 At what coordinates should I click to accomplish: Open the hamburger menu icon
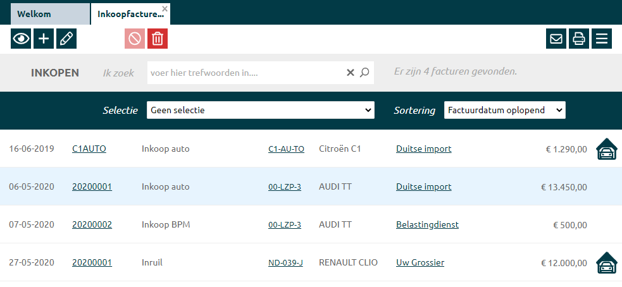(x=601, y=39)
